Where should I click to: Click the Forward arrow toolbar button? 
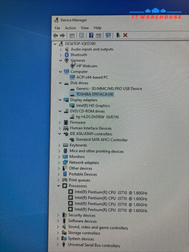coord(62,36)
